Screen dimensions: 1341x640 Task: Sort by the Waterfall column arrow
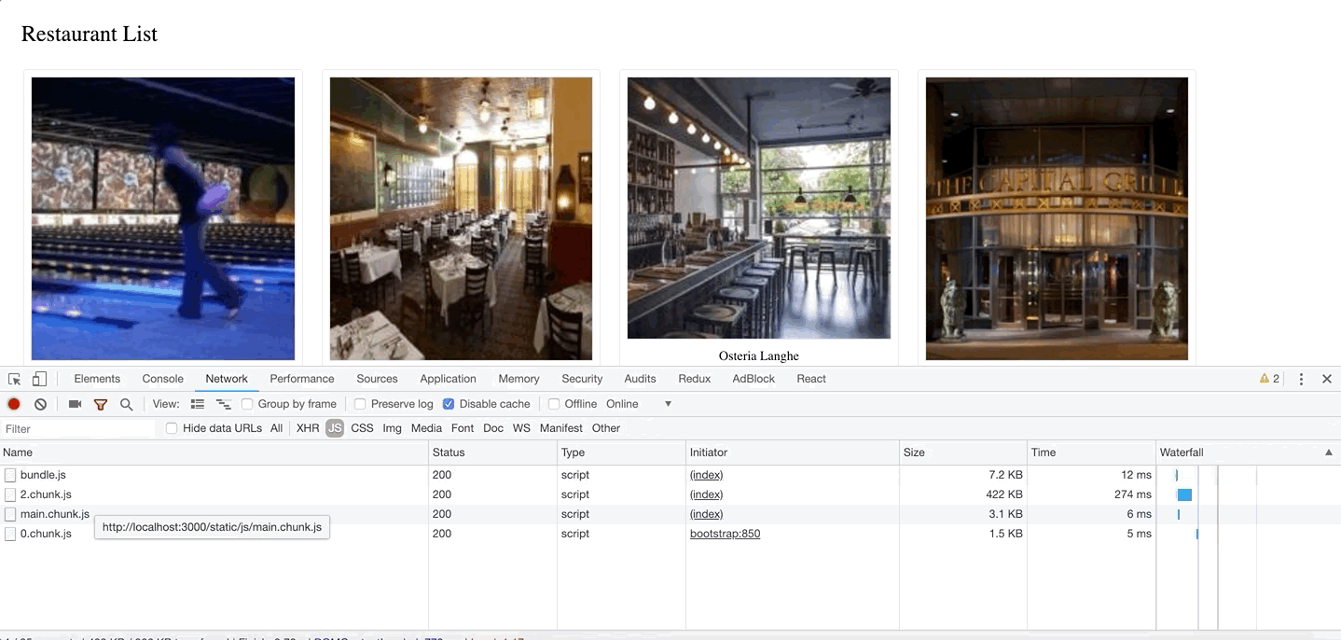1329,452
